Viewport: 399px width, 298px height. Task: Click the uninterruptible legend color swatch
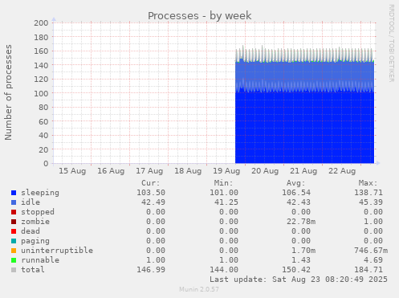coord(14,251)
